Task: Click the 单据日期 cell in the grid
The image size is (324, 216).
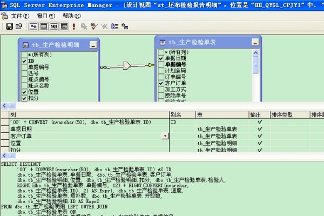Action: click(89, 129)
